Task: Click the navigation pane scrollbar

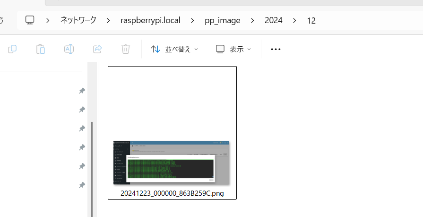Action: [92, 169]
